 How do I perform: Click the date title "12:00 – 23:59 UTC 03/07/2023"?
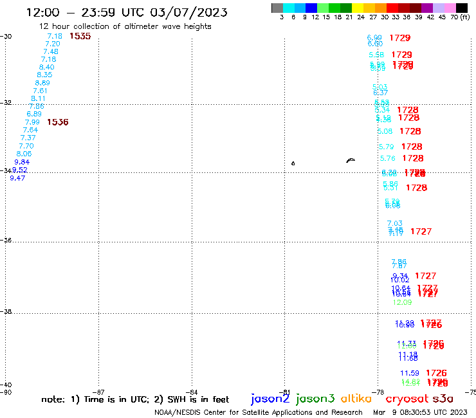[x=127, y=12]
